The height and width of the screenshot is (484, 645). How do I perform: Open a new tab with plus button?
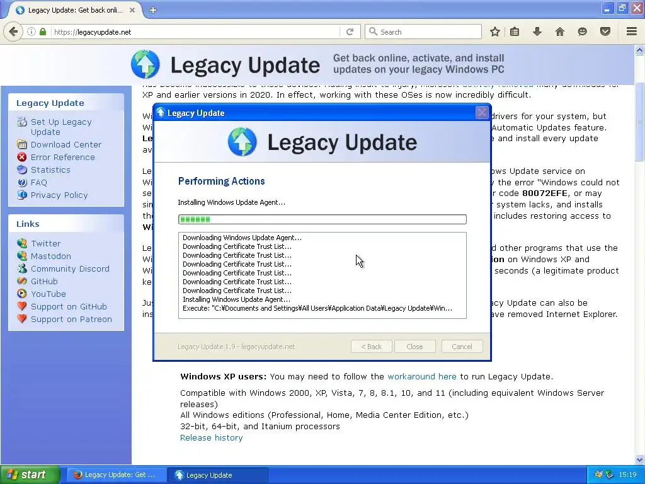152,10
